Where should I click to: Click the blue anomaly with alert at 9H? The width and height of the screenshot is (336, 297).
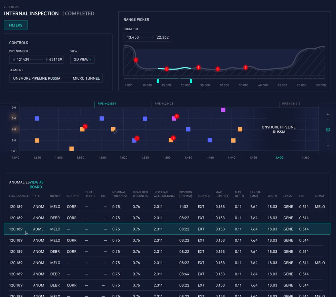click(x=134, y=140)
